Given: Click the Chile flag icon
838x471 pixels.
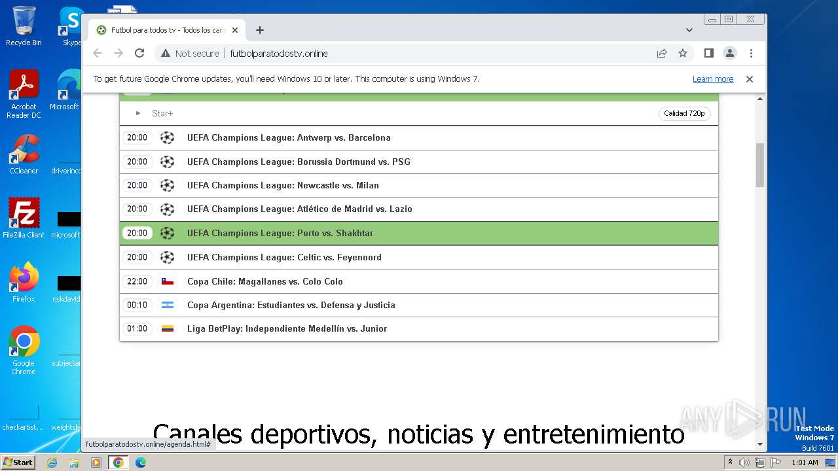Looking at the screenshot, I should pos(168,281).
